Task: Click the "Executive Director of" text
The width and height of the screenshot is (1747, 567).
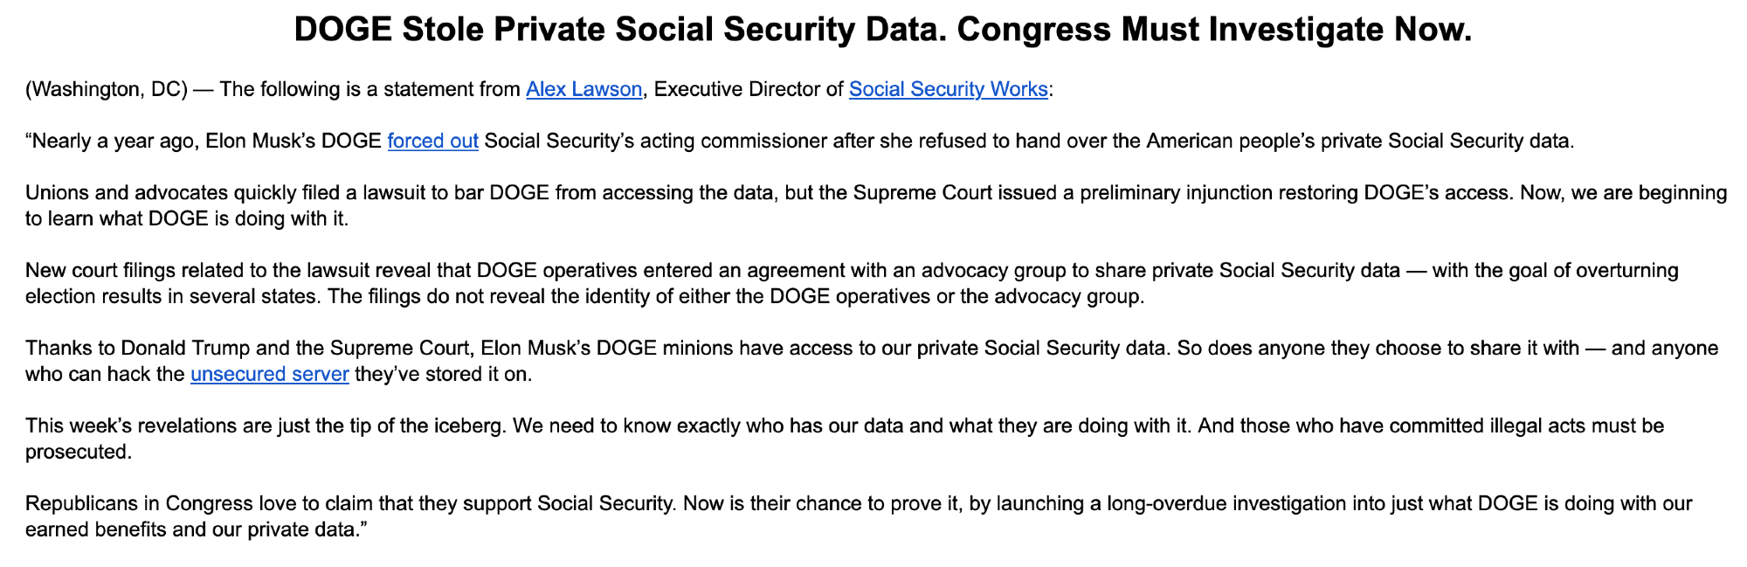Action: click(748, 89)
